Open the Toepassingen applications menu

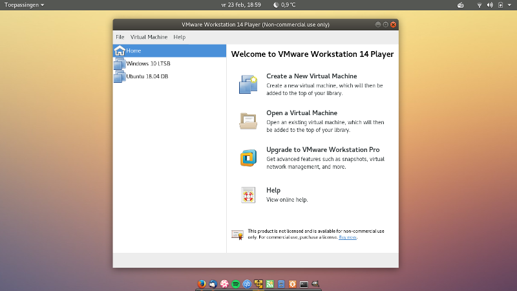coord(24,5)
